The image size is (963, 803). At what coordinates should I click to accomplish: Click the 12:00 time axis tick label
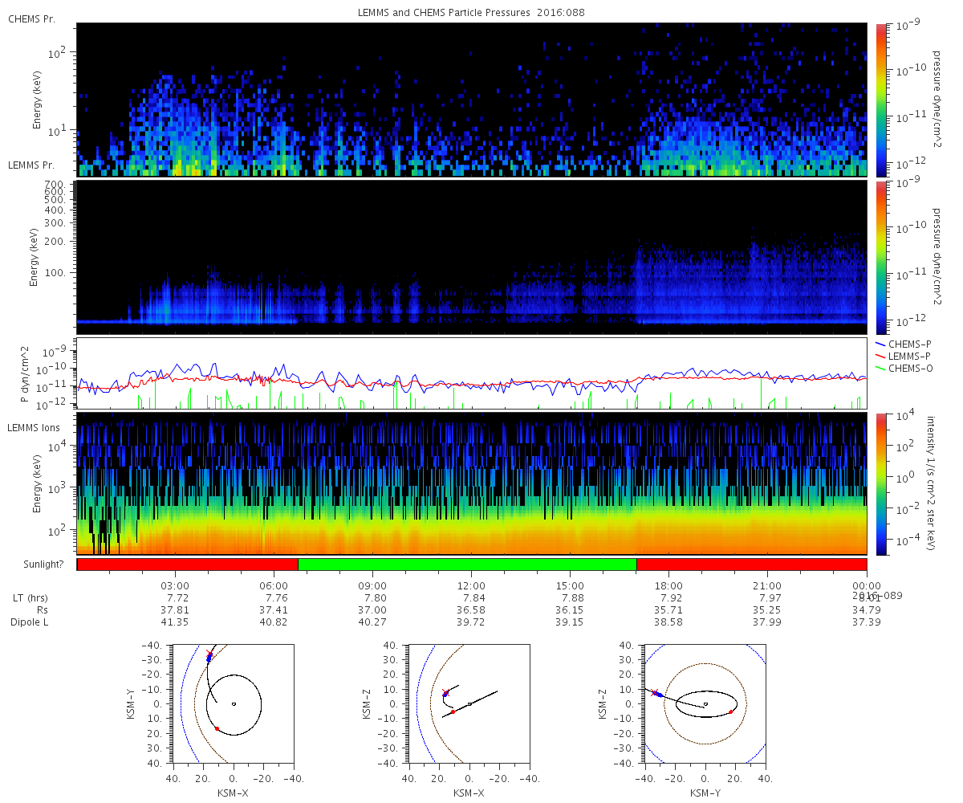click(471, 586)
